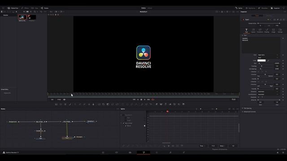Enable the Size checkbox in Spline tree
Screen dimensions: 287x161
[126, 118]
